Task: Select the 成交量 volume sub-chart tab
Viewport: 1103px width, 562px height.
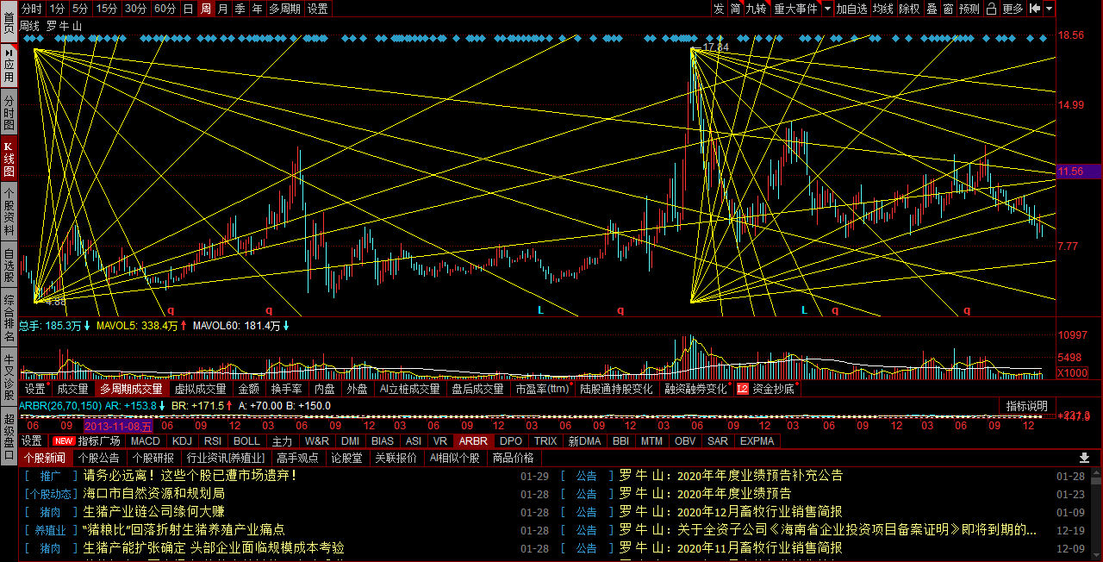Action: (x=73, y=389)
